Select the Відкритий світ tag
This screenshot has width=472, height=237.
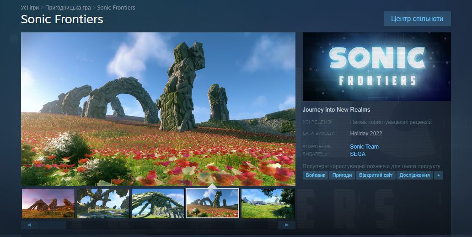coord(375,175)
